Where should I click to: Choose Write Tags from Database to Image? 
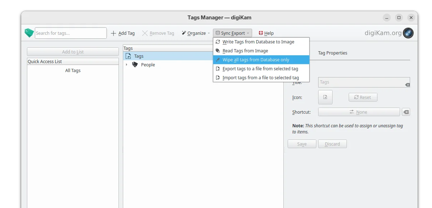[258, 42]
